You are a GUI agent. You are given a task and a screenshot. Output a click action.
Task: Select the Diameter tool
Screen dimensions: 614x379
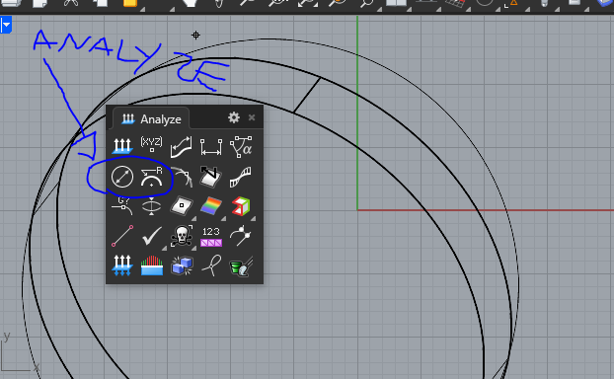[122, 177]
